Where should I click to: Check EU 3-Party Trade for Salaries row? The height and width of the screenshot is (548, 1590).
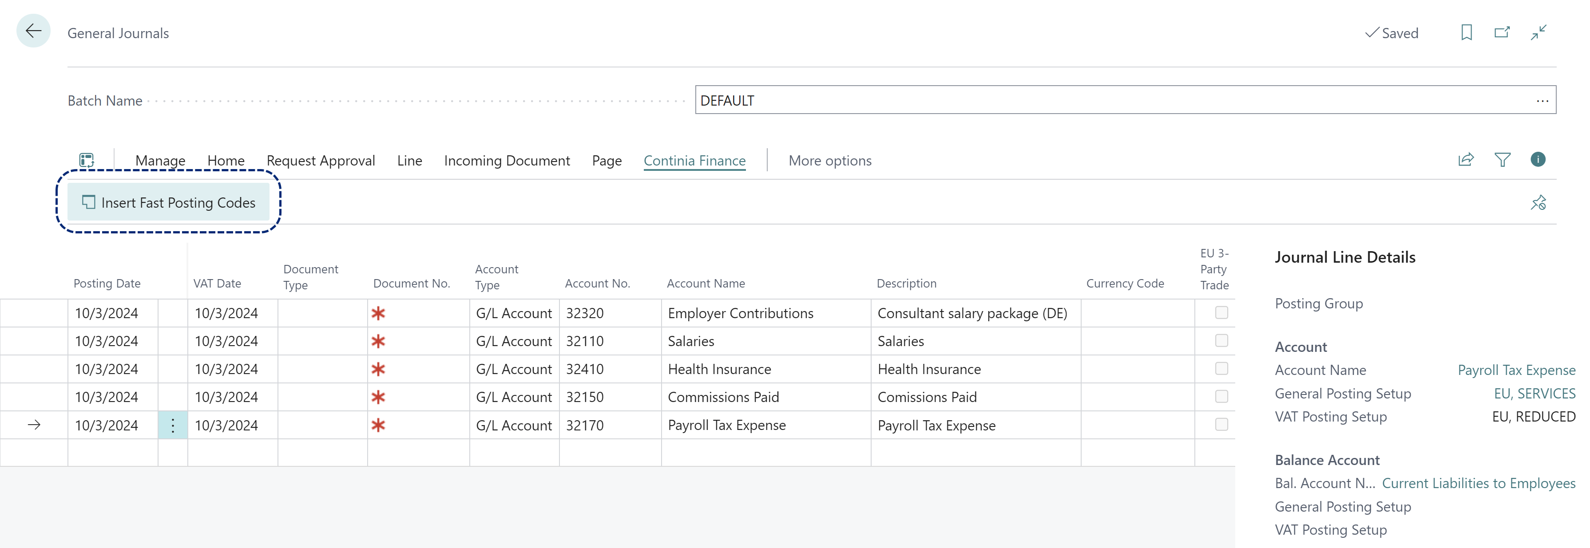tap(1221, 341)
